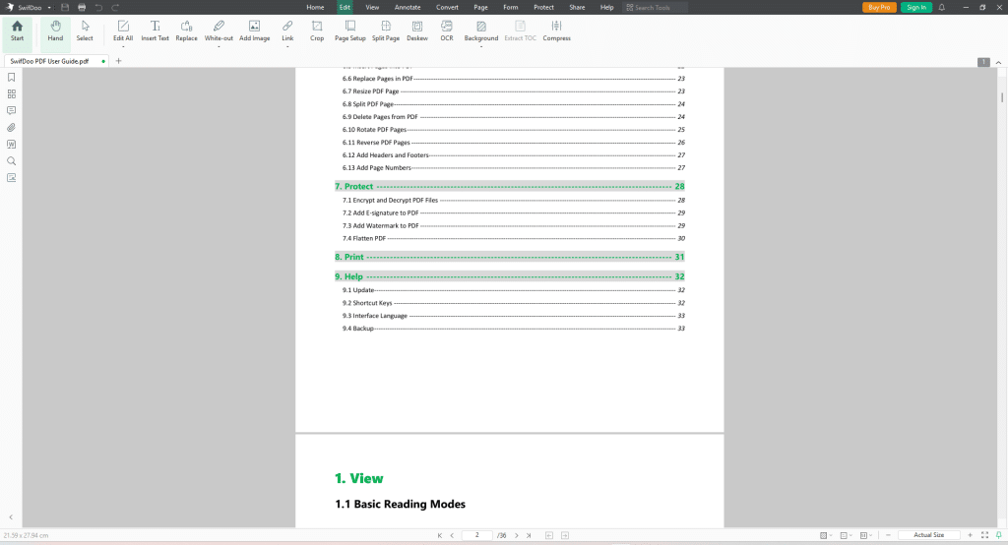Switch to the Annotate tab
The width and height of the screenshot is (1008, 545).
tap(408, 7)
